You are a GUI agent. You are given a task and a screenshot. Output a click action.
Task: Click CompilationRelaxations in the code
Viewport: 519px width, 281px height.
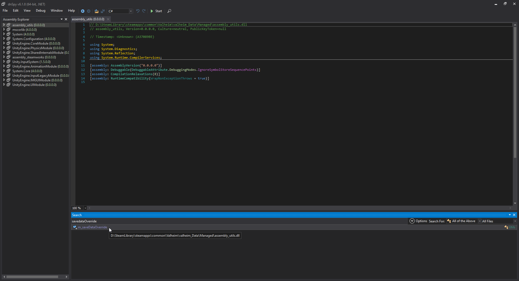132,74
